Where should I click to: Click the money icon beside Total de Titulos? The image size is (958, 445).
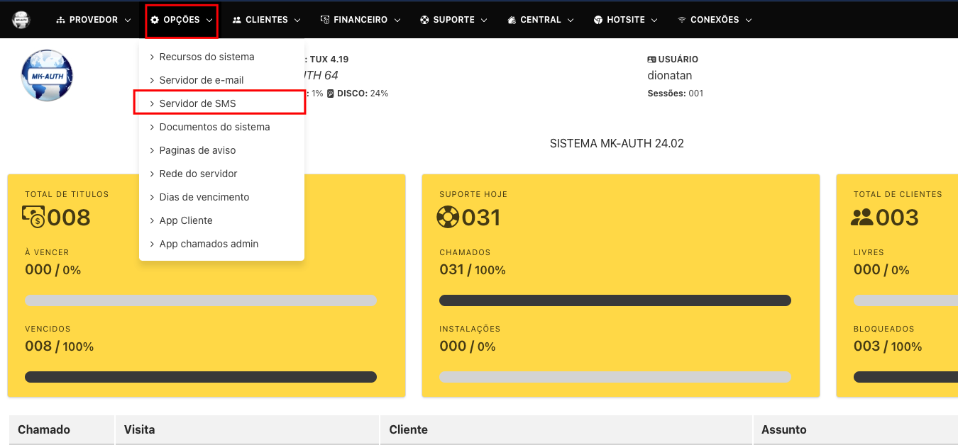[34, 217]
